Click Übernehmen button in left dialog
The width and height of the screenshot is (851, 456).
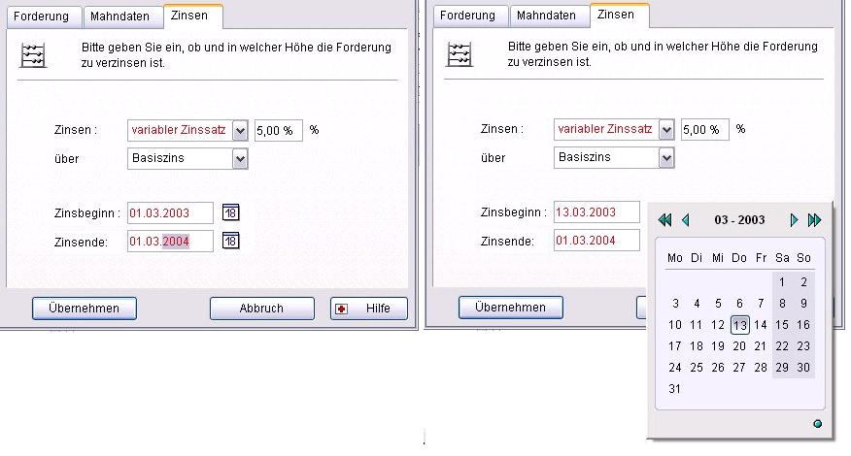click(85, 309)
